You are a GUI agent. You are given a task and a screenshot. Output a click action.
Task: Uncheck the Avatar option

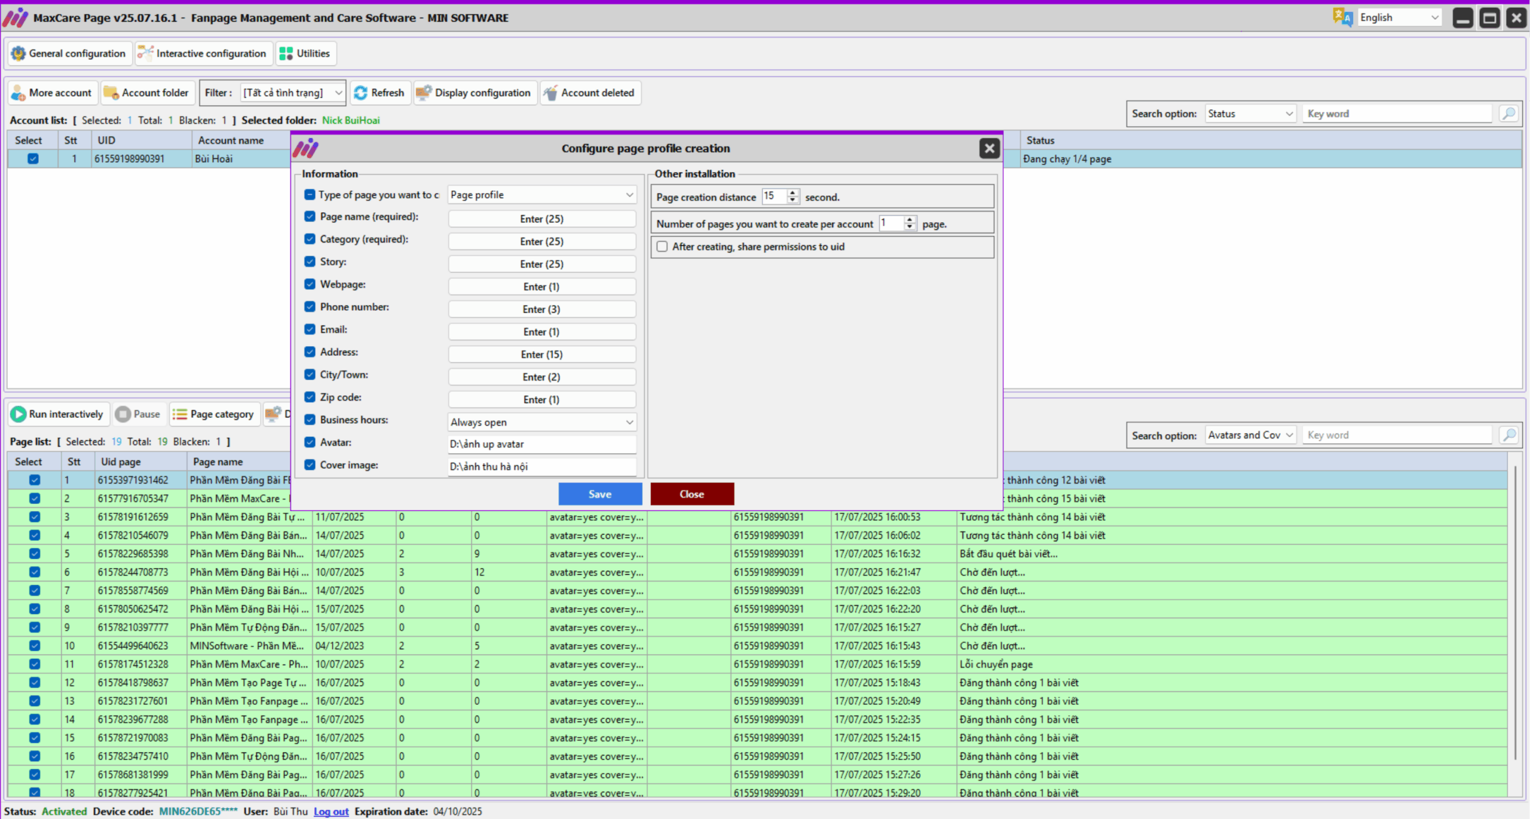tap(310, 442)
